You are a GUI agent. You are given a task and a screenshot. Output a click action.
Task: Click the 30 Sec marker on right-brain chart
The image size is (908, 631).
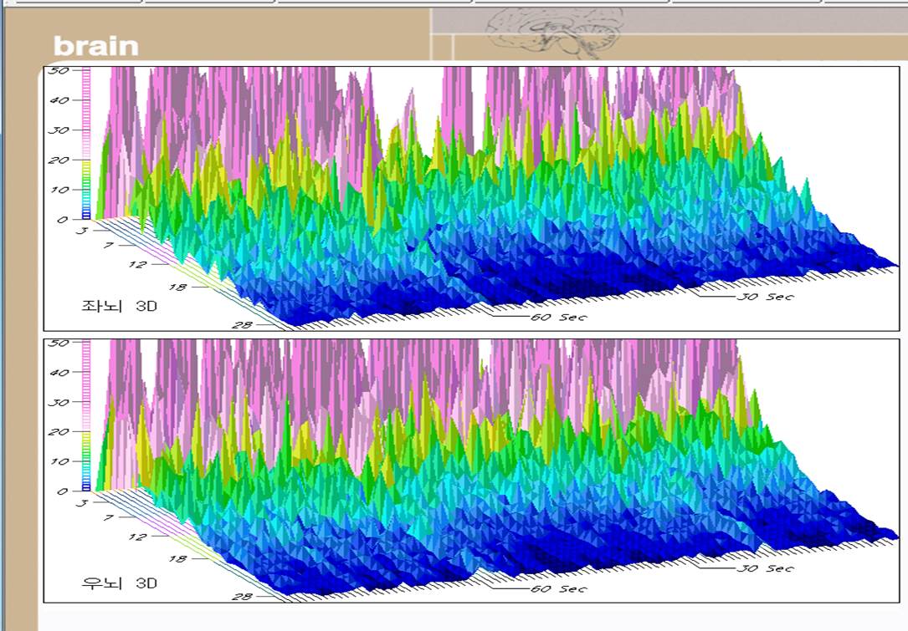tap(765, 568)
